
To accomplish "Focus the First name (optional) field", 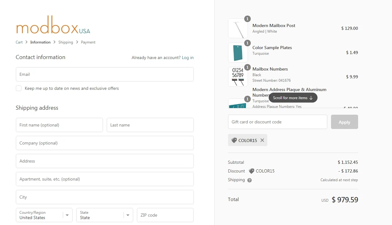I will [59, 125].
